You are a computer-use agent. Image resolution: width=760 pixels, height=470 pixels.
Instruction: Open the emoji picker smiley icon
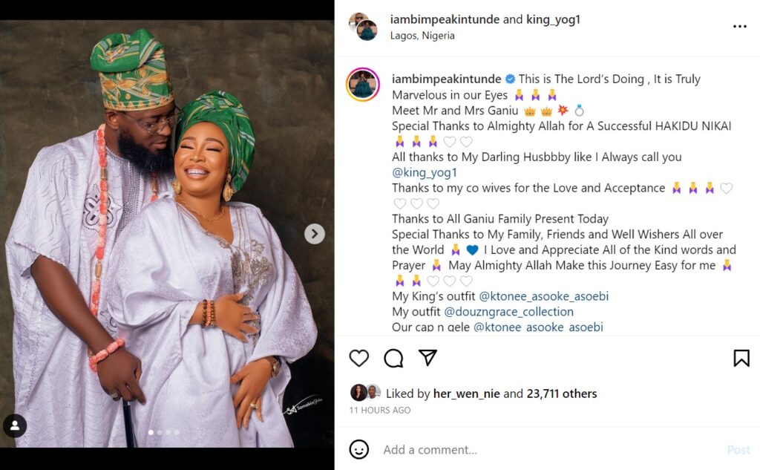pyautogui.click(x=359, y=449)
